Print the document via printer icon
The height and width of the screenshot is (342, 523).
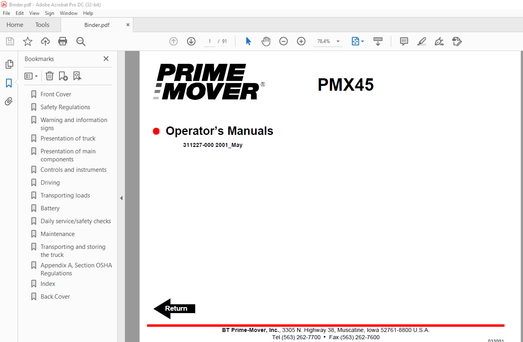click(63, 41)
